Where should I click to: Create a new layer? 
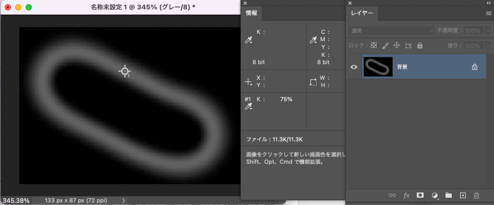[x=463, y=195]
